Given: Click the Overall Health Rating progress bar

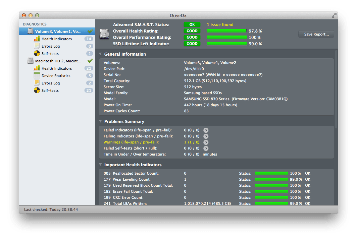Looking at the screenshot, I should (227, 31).
